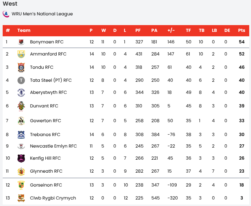This screenshot has height=206, width=251.
Task: Click the Tondu RFC club badge
Action: point(21,67)
